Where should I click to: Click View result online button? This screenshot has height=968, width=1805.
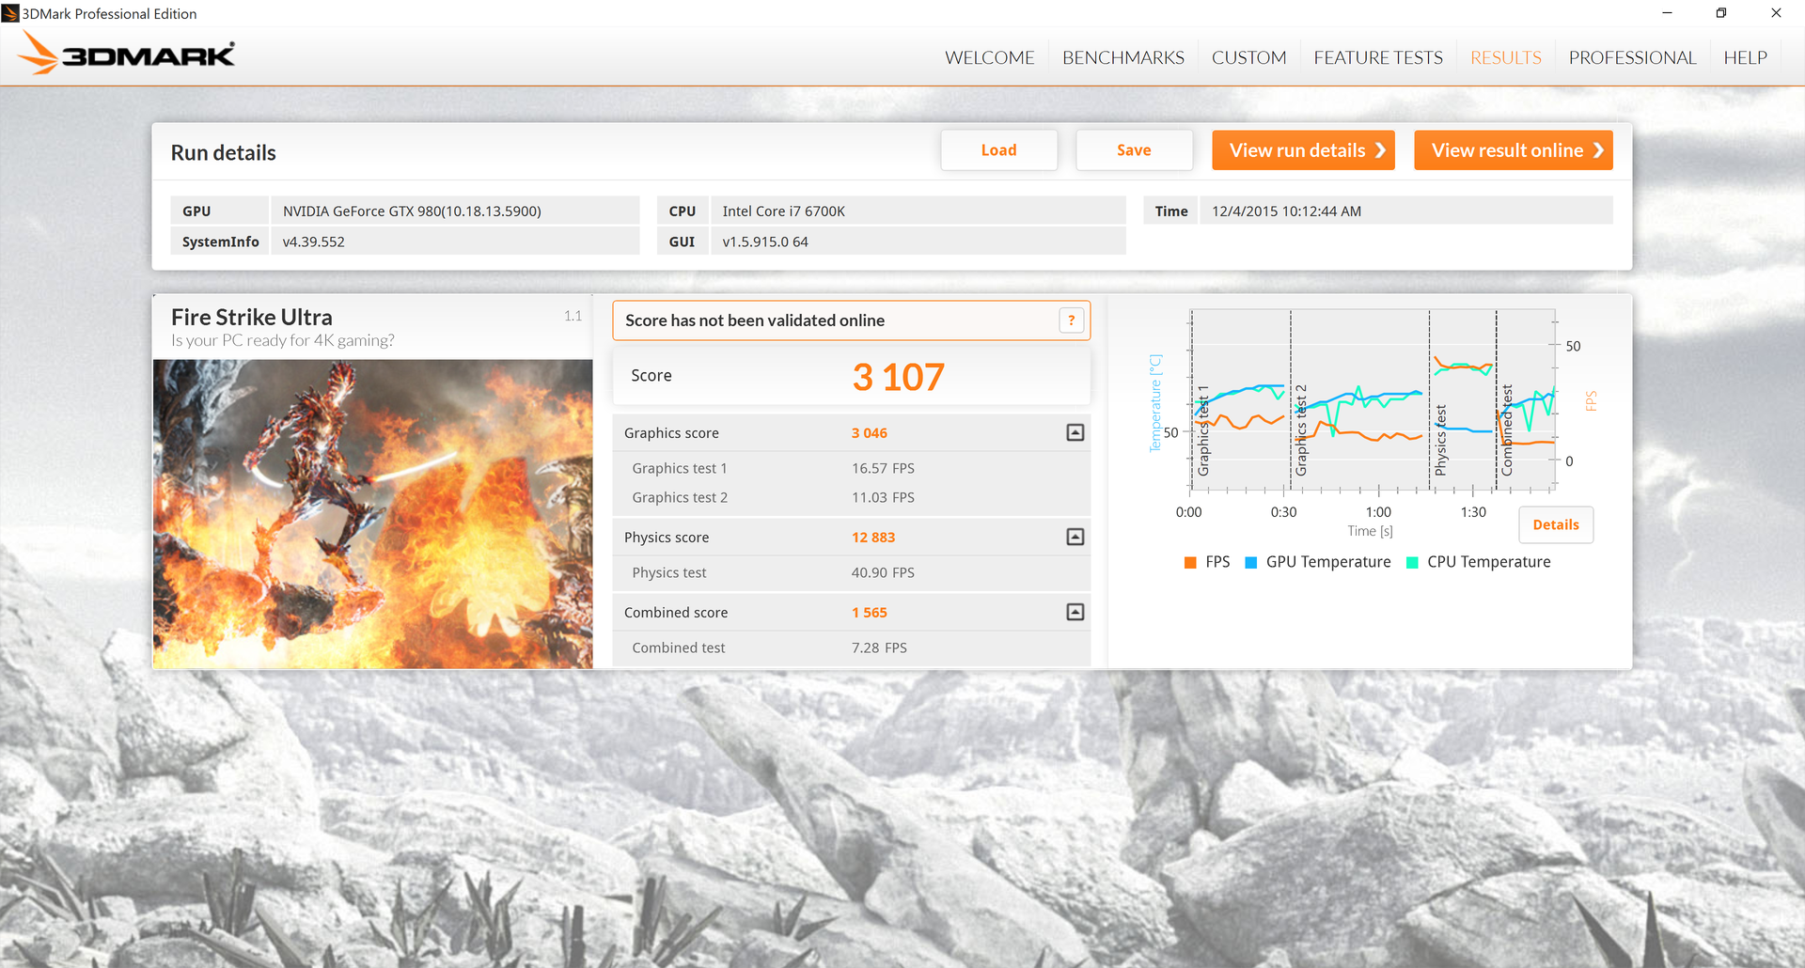[x=1514, y=150]
